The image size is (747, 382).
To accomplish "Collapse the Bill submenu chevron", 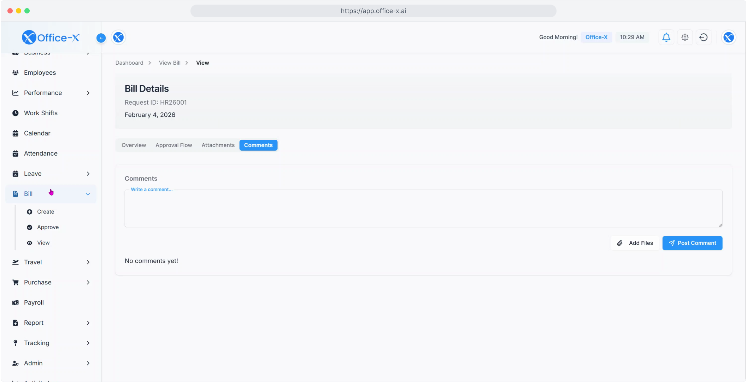I will [x=88, y=194].
